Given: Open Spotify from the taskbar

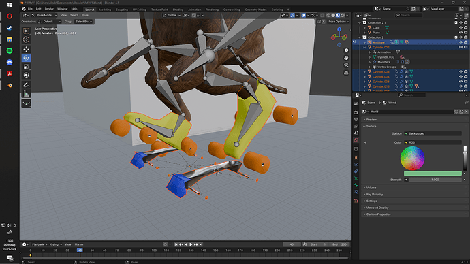Looking at the screenshot, I should (x=10, y=50).
